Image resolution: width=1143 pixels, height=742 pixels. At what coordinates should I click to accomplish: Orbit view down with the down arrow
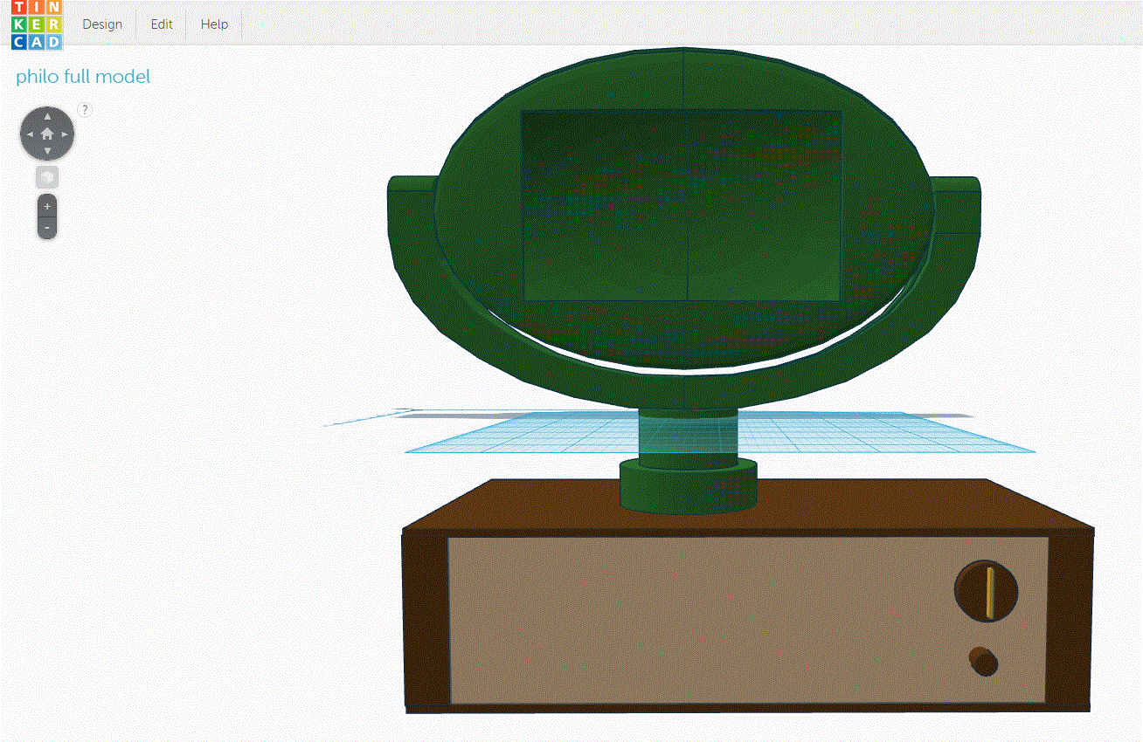coord(47,152)
